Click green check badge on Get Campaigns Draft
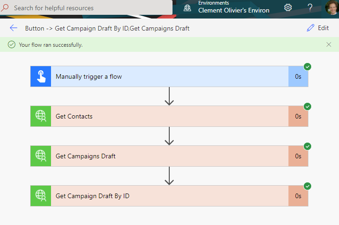 click(307, 146)
